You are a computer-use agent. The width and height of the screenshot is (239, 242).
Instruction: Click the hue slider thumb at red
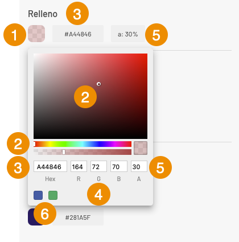[34, 144]
